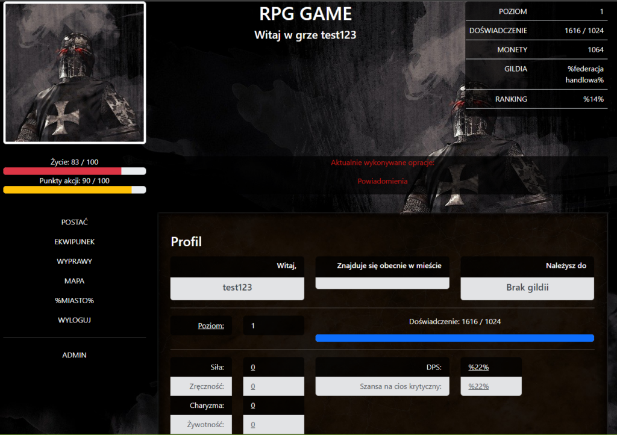This screenshot has width=617, height=435.
Task: Select the %MIASTO% sidebar entry
Action: coord(75,301)
